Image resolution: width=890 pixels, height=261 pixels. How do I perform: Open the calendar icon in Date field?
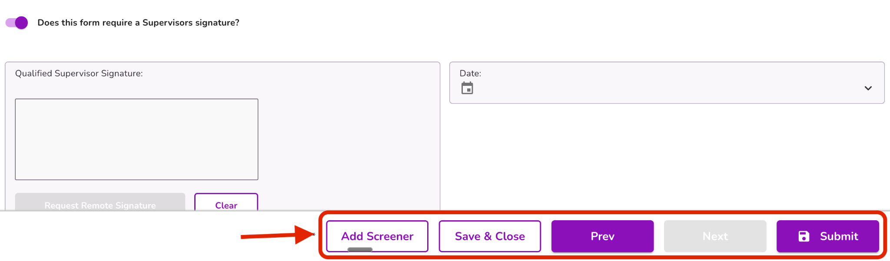(x=467, y=88)
